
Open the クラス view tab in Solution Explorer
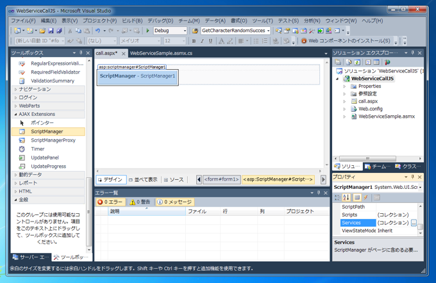408,166
